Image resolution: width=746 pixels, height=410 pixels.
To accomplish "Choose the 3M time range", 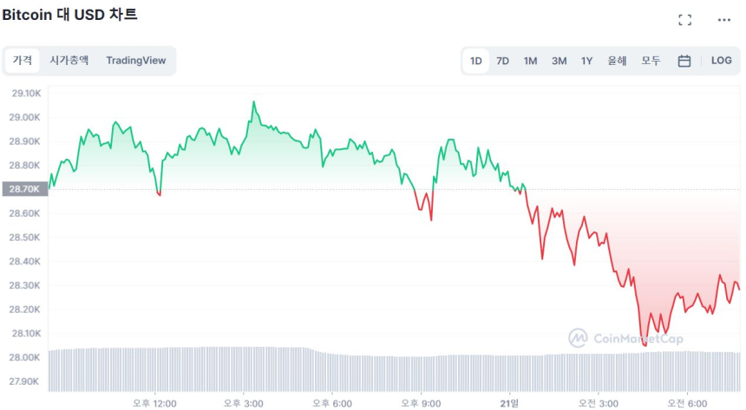I will (559, 61).
